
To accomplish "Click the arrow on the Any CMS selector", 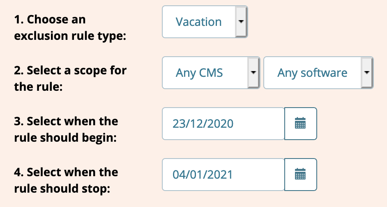I will click(253, 73).
